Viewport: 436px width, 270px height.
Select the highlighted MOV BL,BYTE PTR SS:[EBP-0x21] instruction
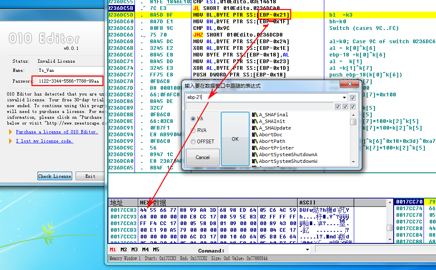click(x=241, y=15)
